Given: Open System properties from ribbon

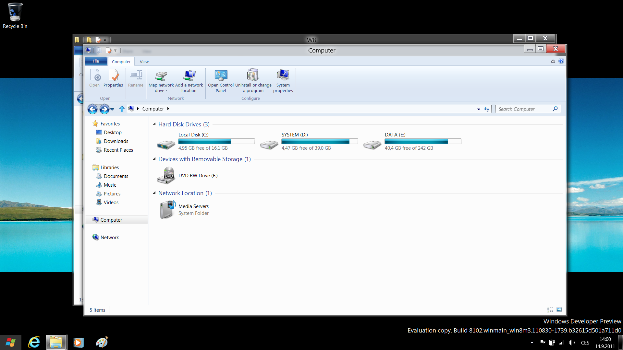Looking at the screenshot, I should [x=283, y=81].
